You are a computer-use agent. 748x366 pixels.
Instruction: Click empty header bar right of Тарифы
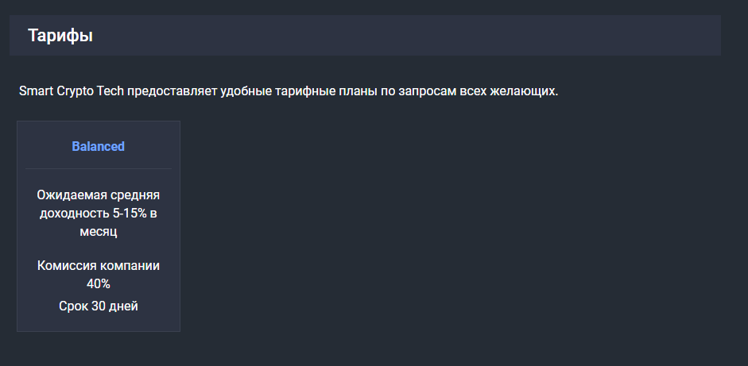point(397,36)
